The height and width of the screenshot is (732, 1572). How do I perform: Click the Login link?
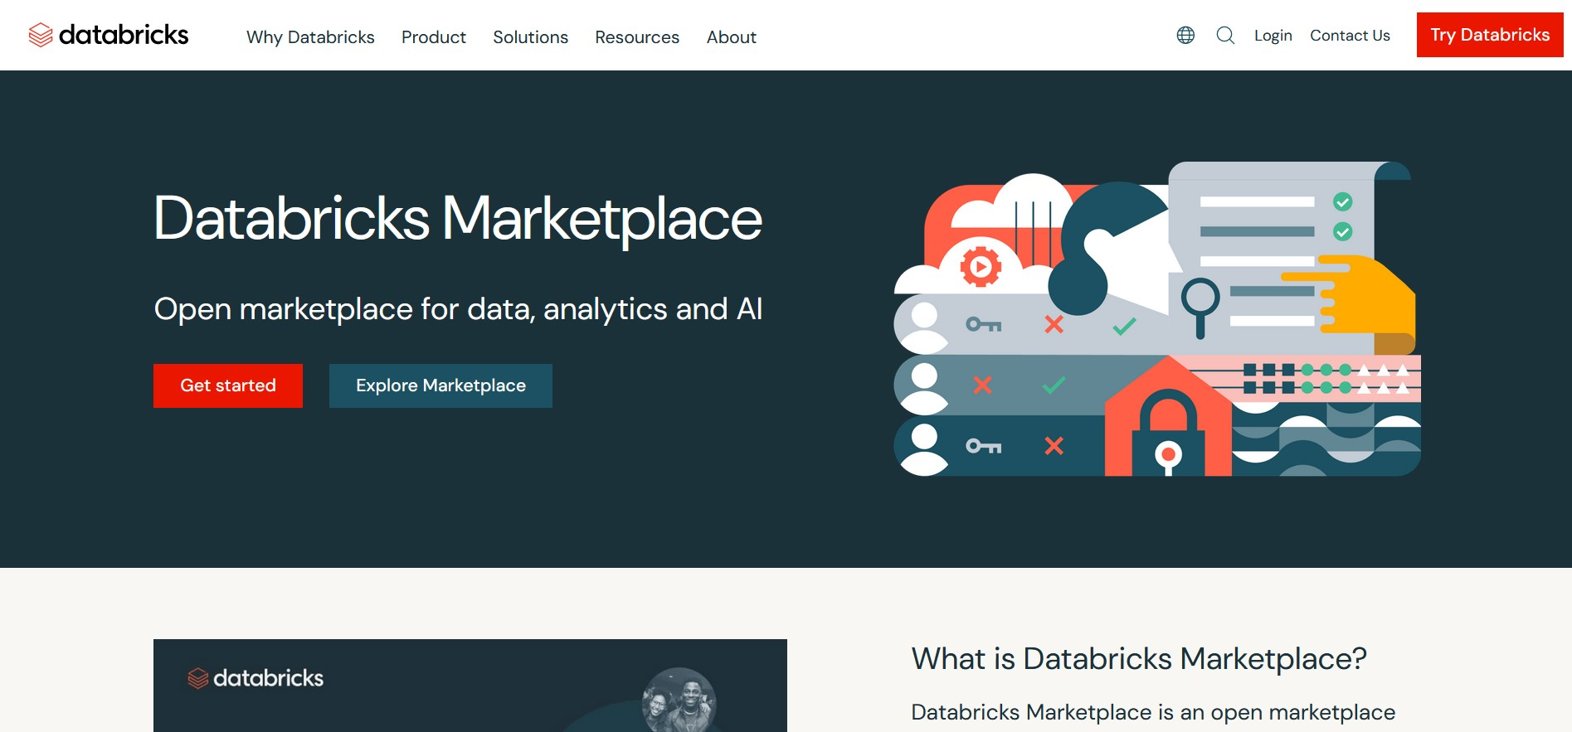click(1273, 36)
